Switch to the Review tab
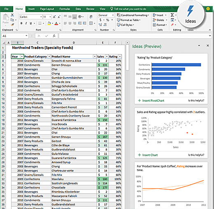 tap(90, 9)
